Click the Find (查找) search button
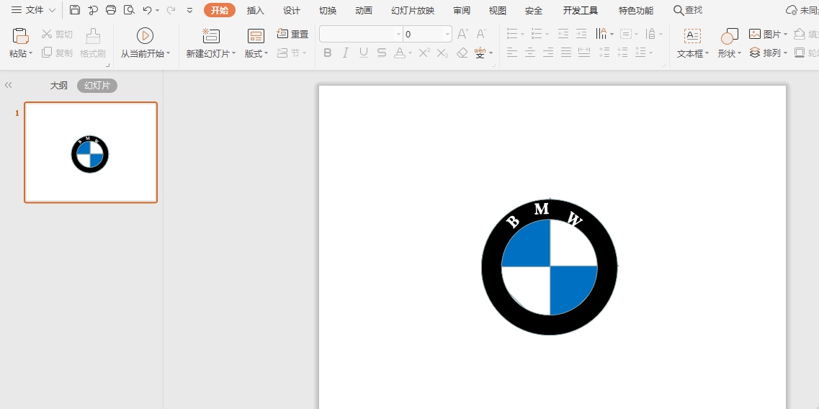This screenshot has width=819, height=409. click(x=688, y=10)
